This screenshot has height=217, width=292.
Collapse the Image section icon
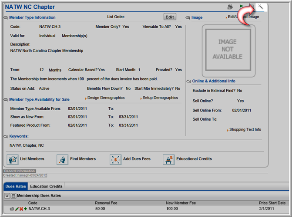click(x=188, y=18)
